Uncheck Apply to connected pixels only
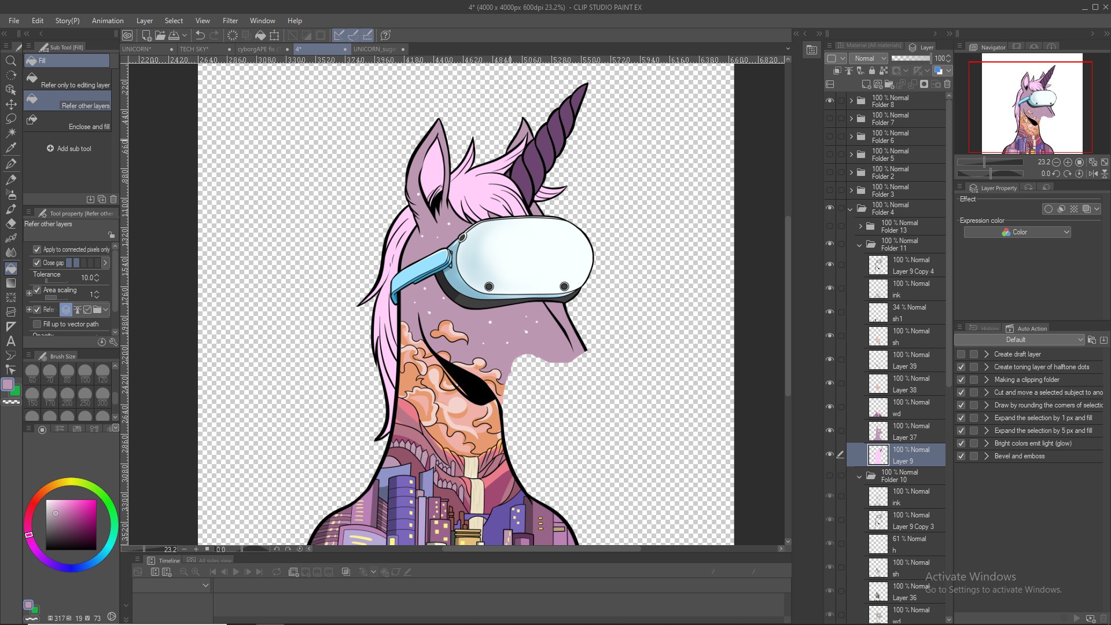Image resolution: width=1111 pixels, height=625 pixels. (37, 249)
